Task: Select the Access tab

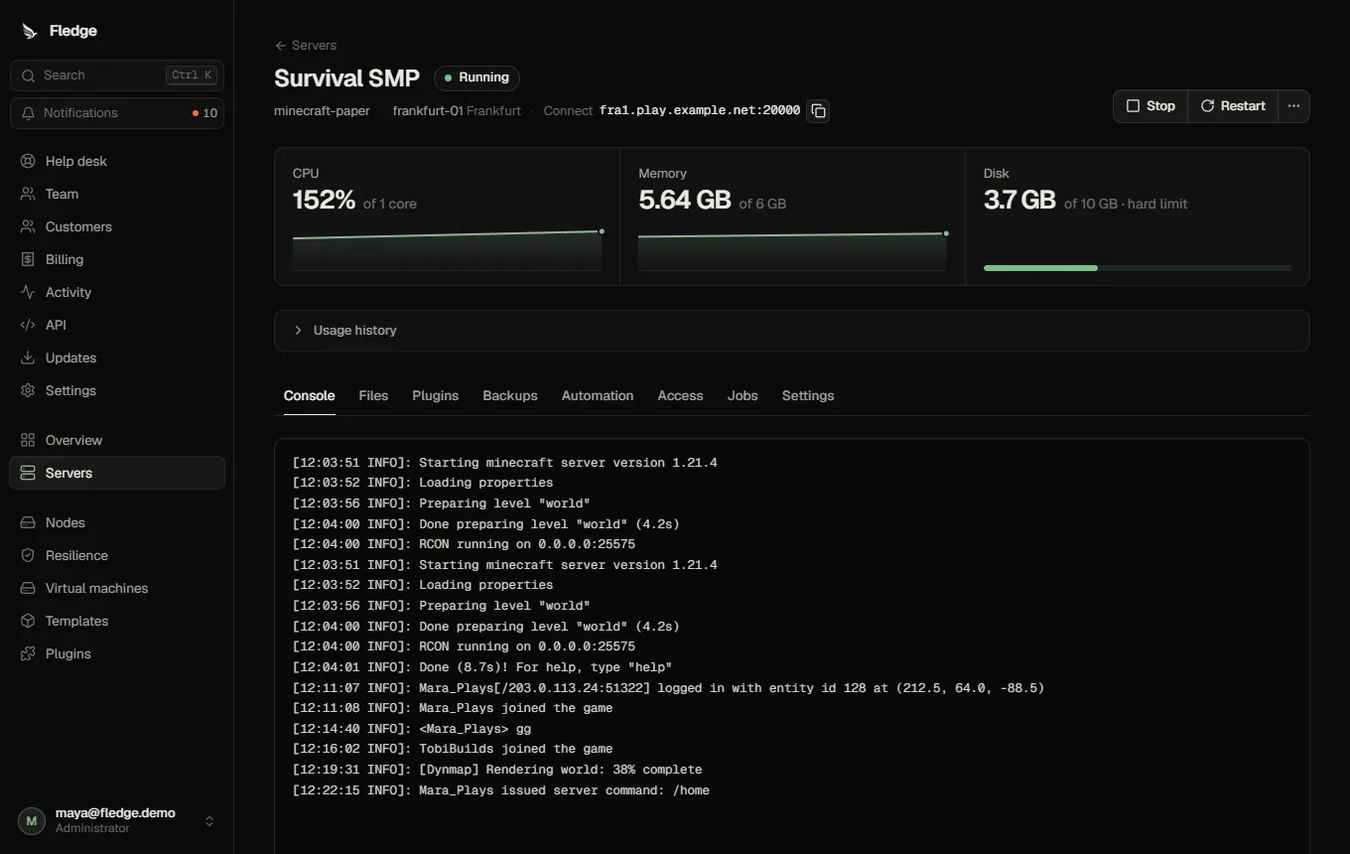Action: click(x=680, y=395)
